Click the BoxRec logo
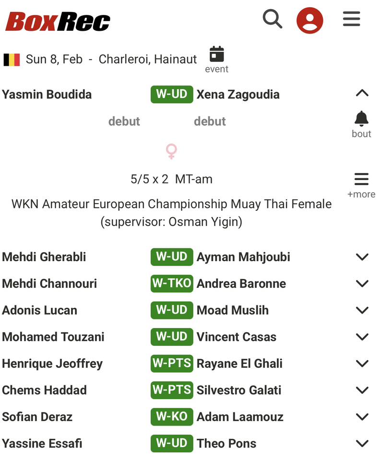This screenshot has width=380, height=461. coord(58,21)
